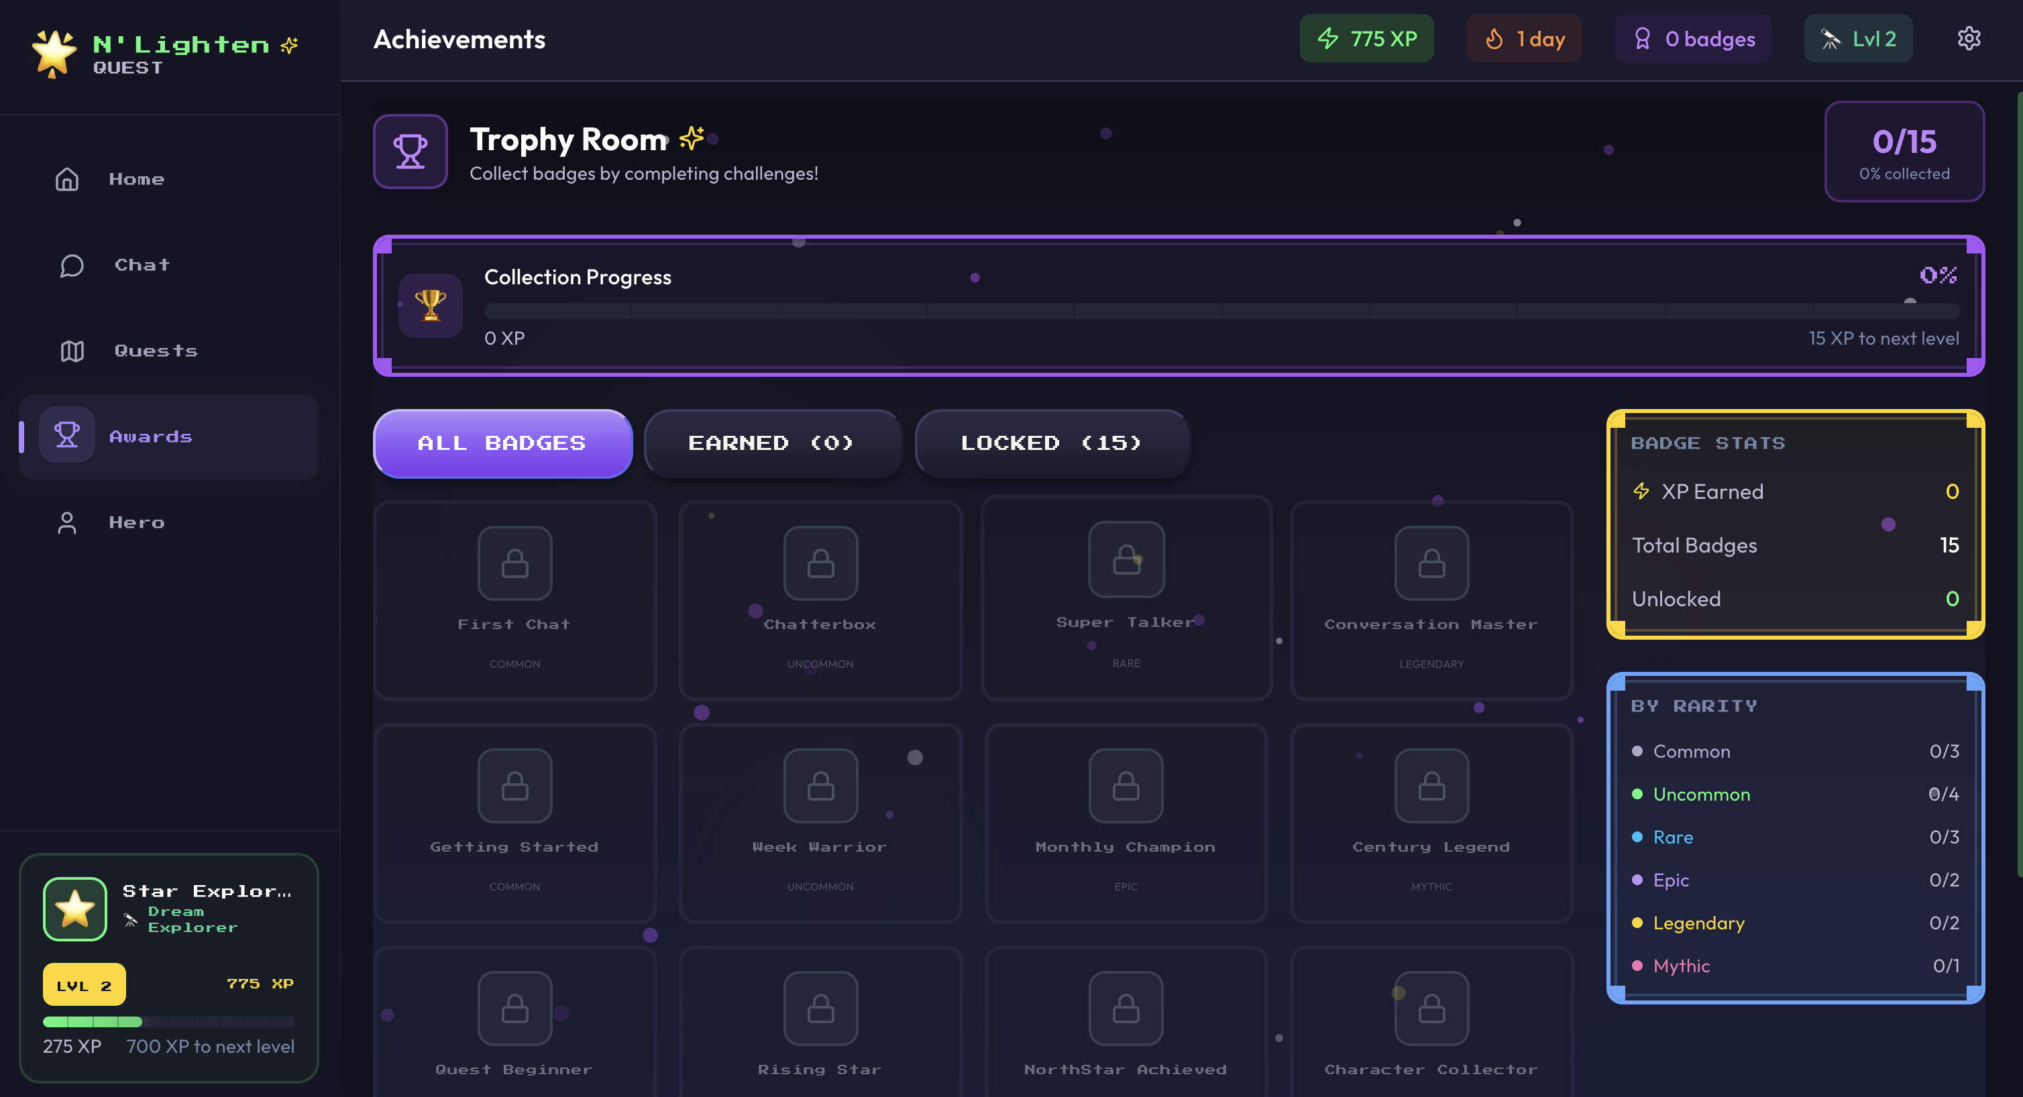Click the 0/15 collected counter card

(1904, 152)
